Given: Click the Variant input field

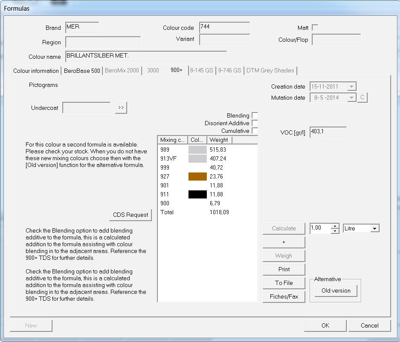Looking at the screenshot, I should [x=224, y=39].
